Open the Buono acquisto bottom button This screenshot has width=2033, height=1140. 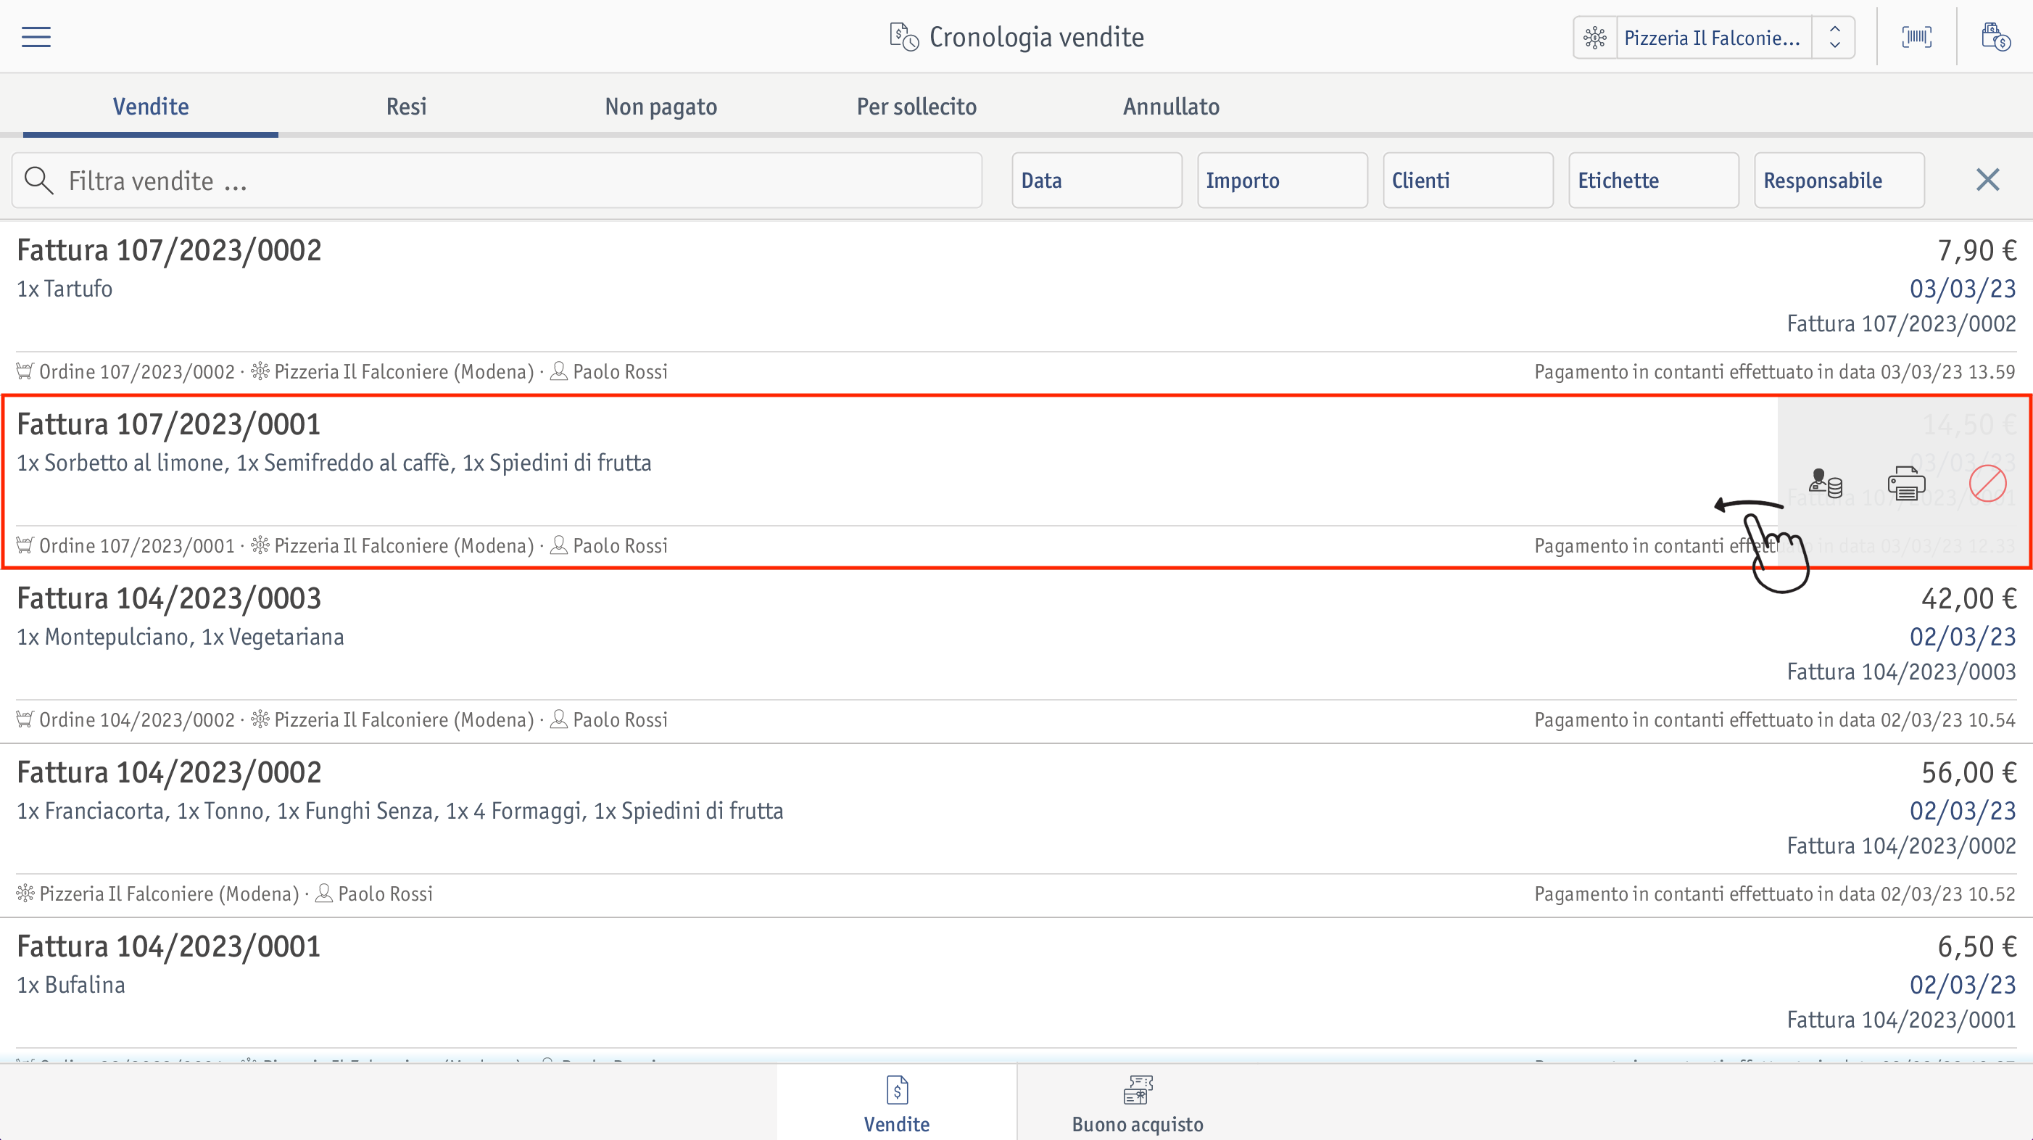tap(1138, 1103)
